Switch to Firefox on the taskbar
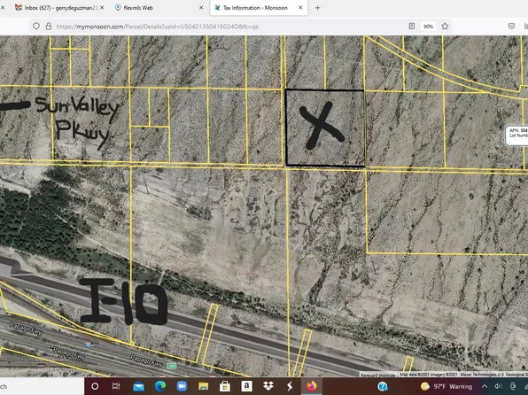This screenshot has width=528, height=395. 312,386
